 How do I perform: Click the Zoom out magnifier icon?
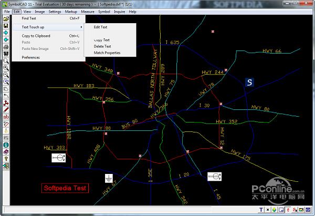tap(6, 75)
